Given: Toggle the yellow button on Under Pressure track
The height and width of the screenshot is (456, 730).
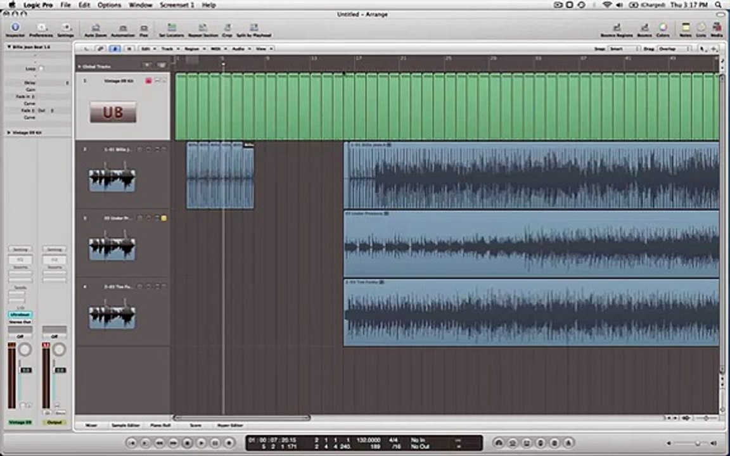Looking at the screenshot, I should [164, 218].
